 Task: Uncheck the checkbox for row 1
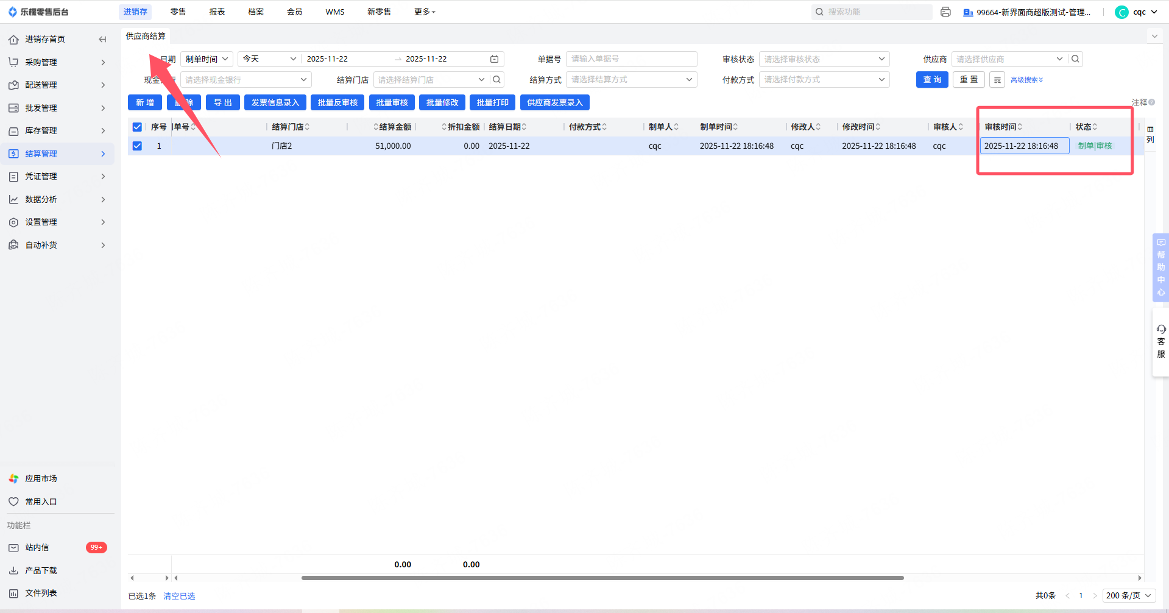pyautogui.click(x=137, y=146)
